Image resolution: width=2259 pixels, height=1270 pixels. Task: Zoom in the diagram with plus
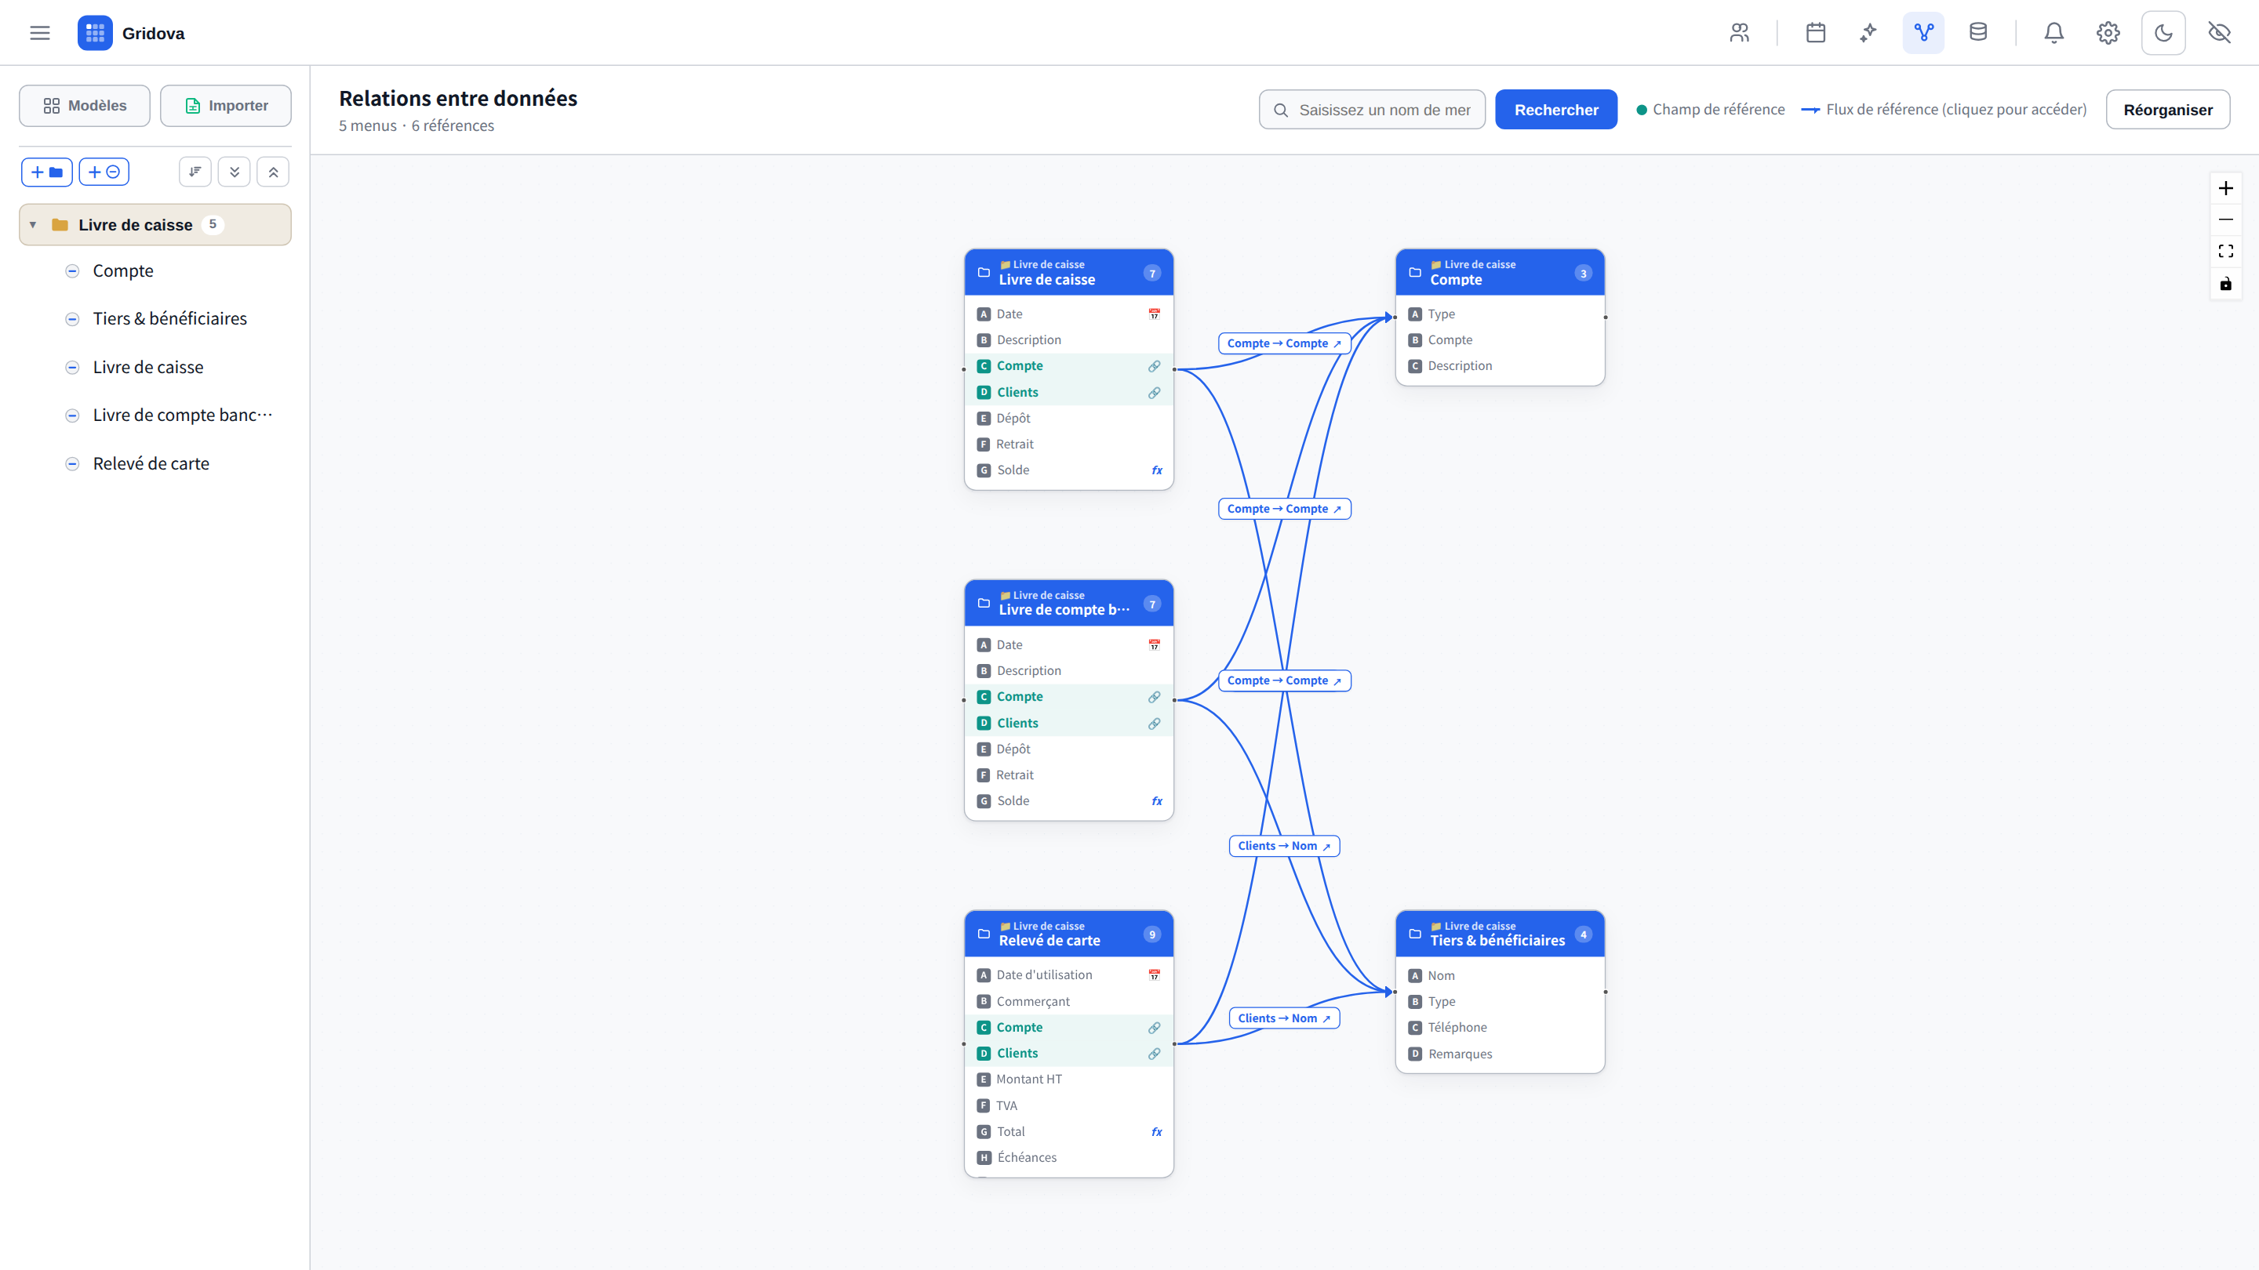click(x=2226, y=188)
